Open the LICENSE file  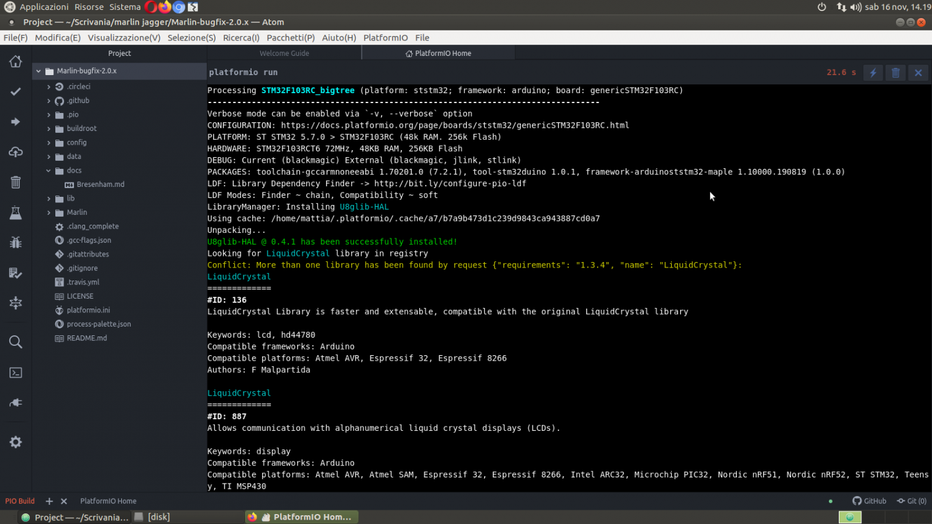pos(80,296)
